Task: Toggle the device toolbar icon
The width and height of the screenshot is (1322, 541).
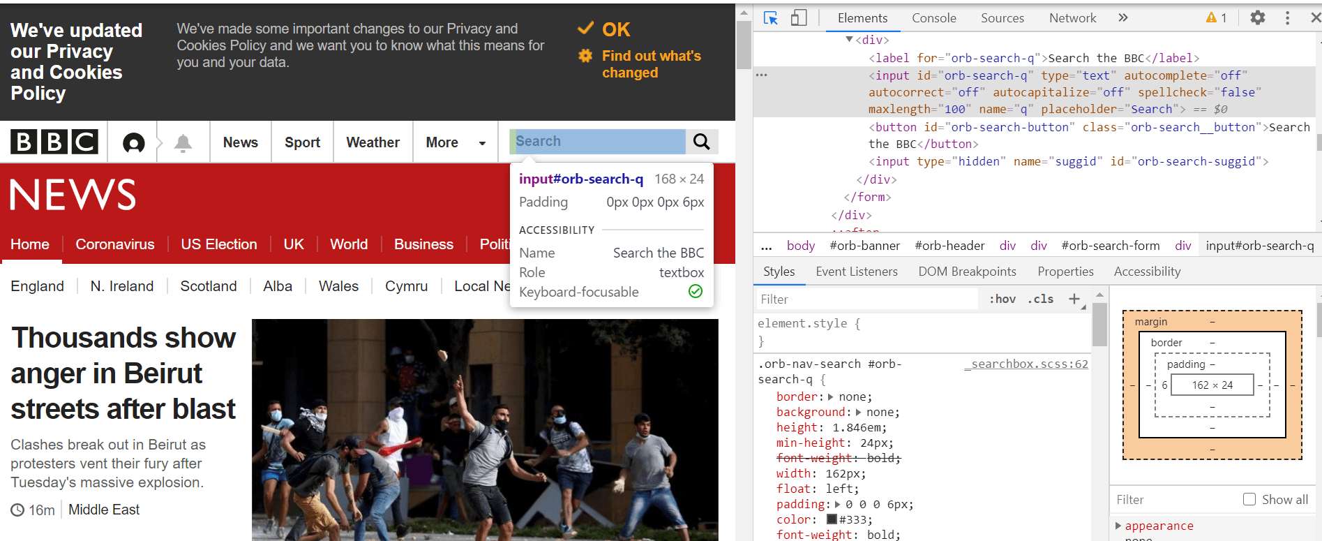Action: click(799, 18)
